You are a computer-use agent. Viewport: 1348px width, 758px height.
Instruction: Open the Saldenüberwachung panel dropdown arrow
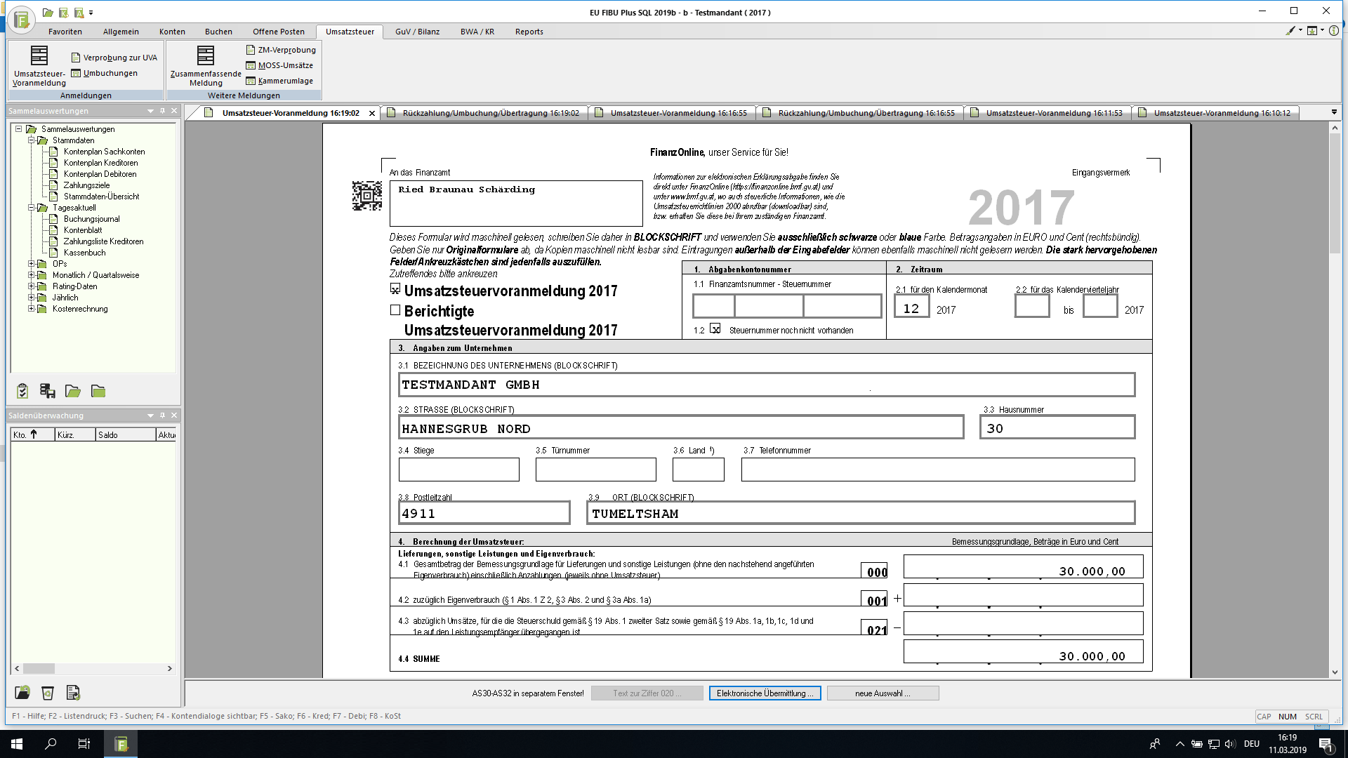click(150, 415)
